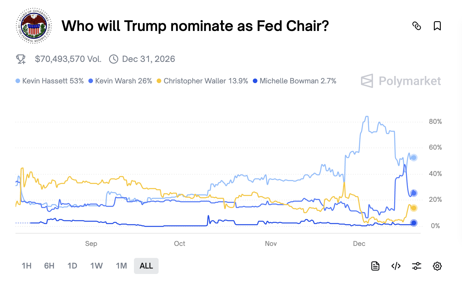Open chart filter sliders icon
Viewport: 462px width, 282px height.
click(417, 266)
